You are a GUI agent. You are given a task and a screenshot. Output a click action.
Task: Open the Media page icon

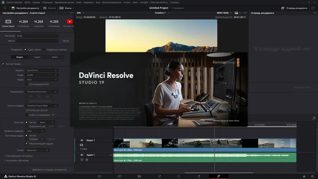point(99,176)
